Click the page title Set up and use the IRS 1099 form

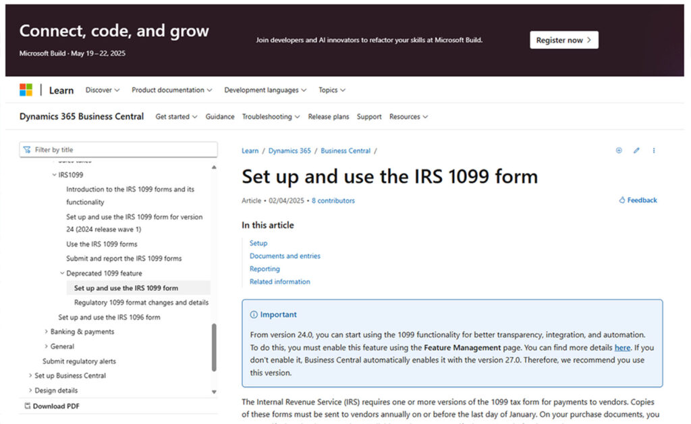389,177
